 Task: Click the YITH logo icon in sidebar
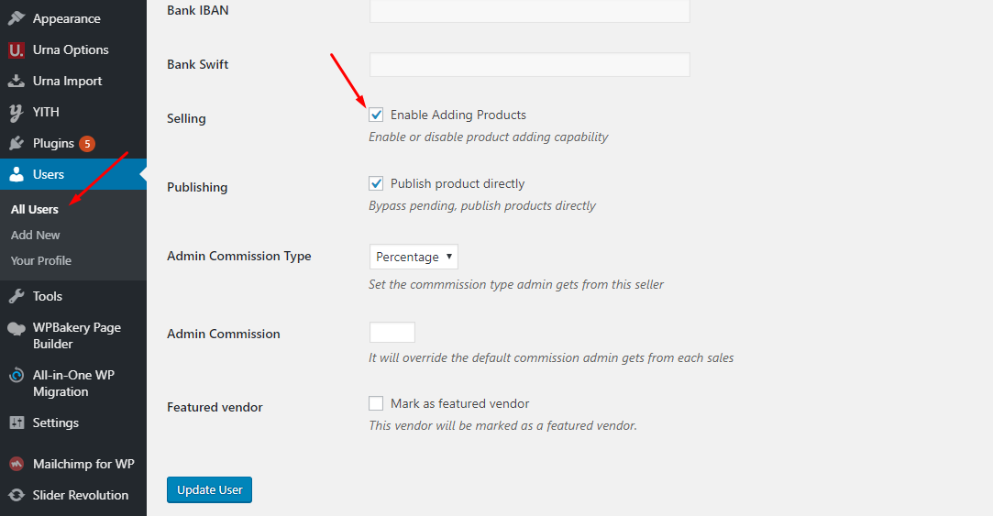pyautogui.click(x=17, y=112)
